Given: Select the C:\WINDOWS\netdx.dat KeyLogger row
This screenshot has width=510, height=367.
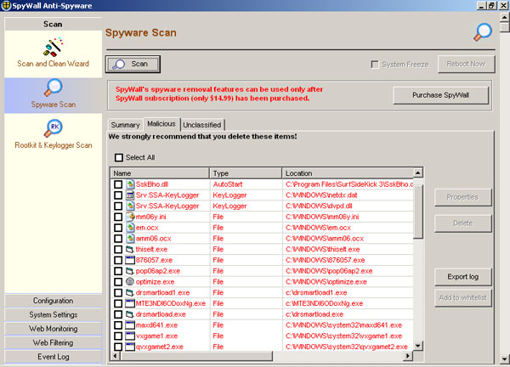Looking at the screenshot, I should (262, 195).
